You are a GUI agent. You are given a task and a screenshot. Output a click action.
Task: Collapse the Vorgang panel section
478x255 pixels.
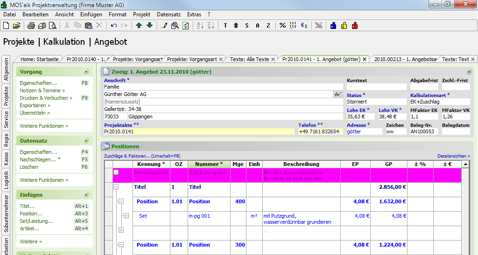coord(86,72)
